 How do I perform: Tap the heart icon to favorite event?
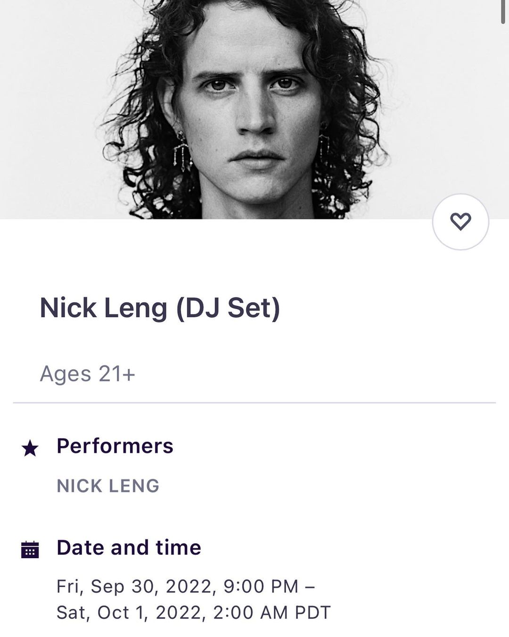click(460, 222)
